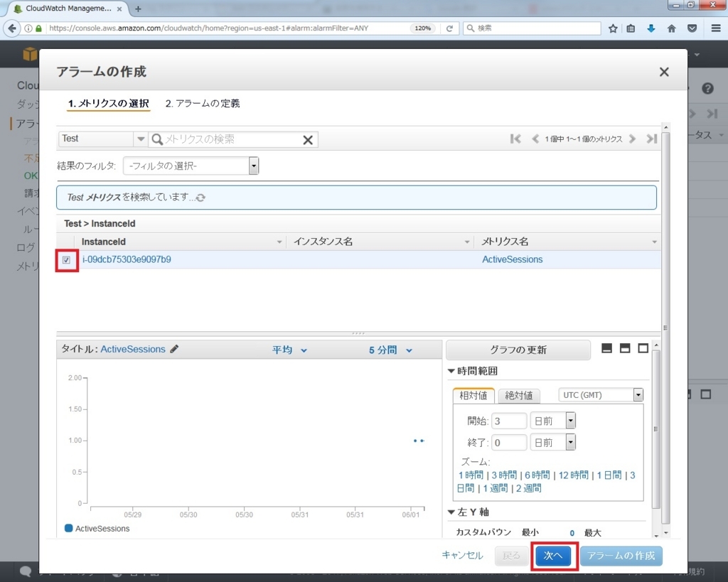Show site security lock info
This screenshot has height=582, width=728.
[39, 28]
